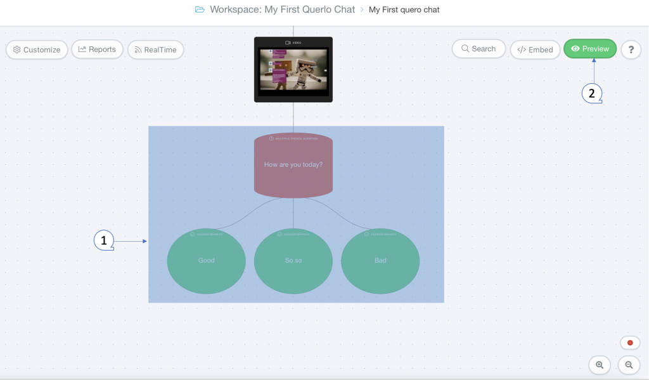Select the Good answer branch node
The width and height of the screenshot is (649, 380).
click(206, 261)
